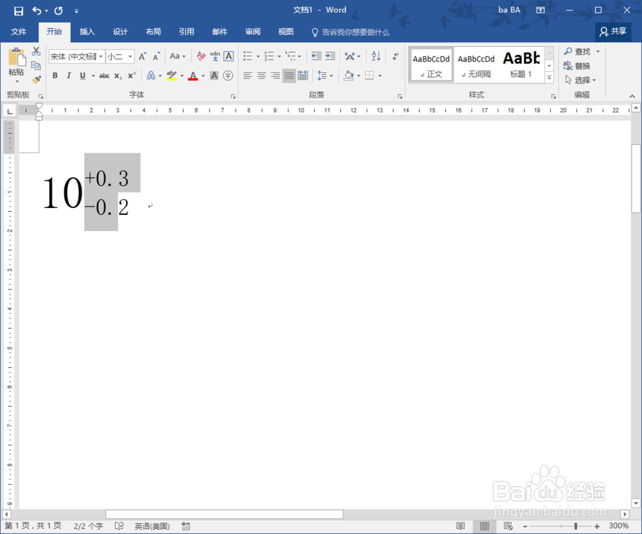642x534 pixels.
Task: Cut the selected text with the scissors icon
Action: tap(36, 51)
